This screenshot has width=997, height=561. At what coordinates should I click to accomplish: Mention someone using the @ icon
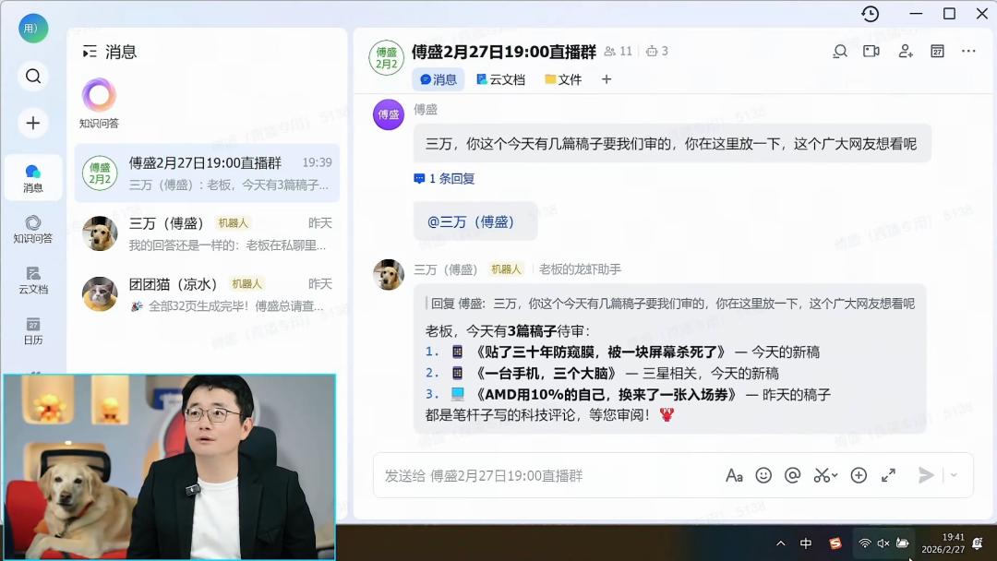tap(791, 475)
